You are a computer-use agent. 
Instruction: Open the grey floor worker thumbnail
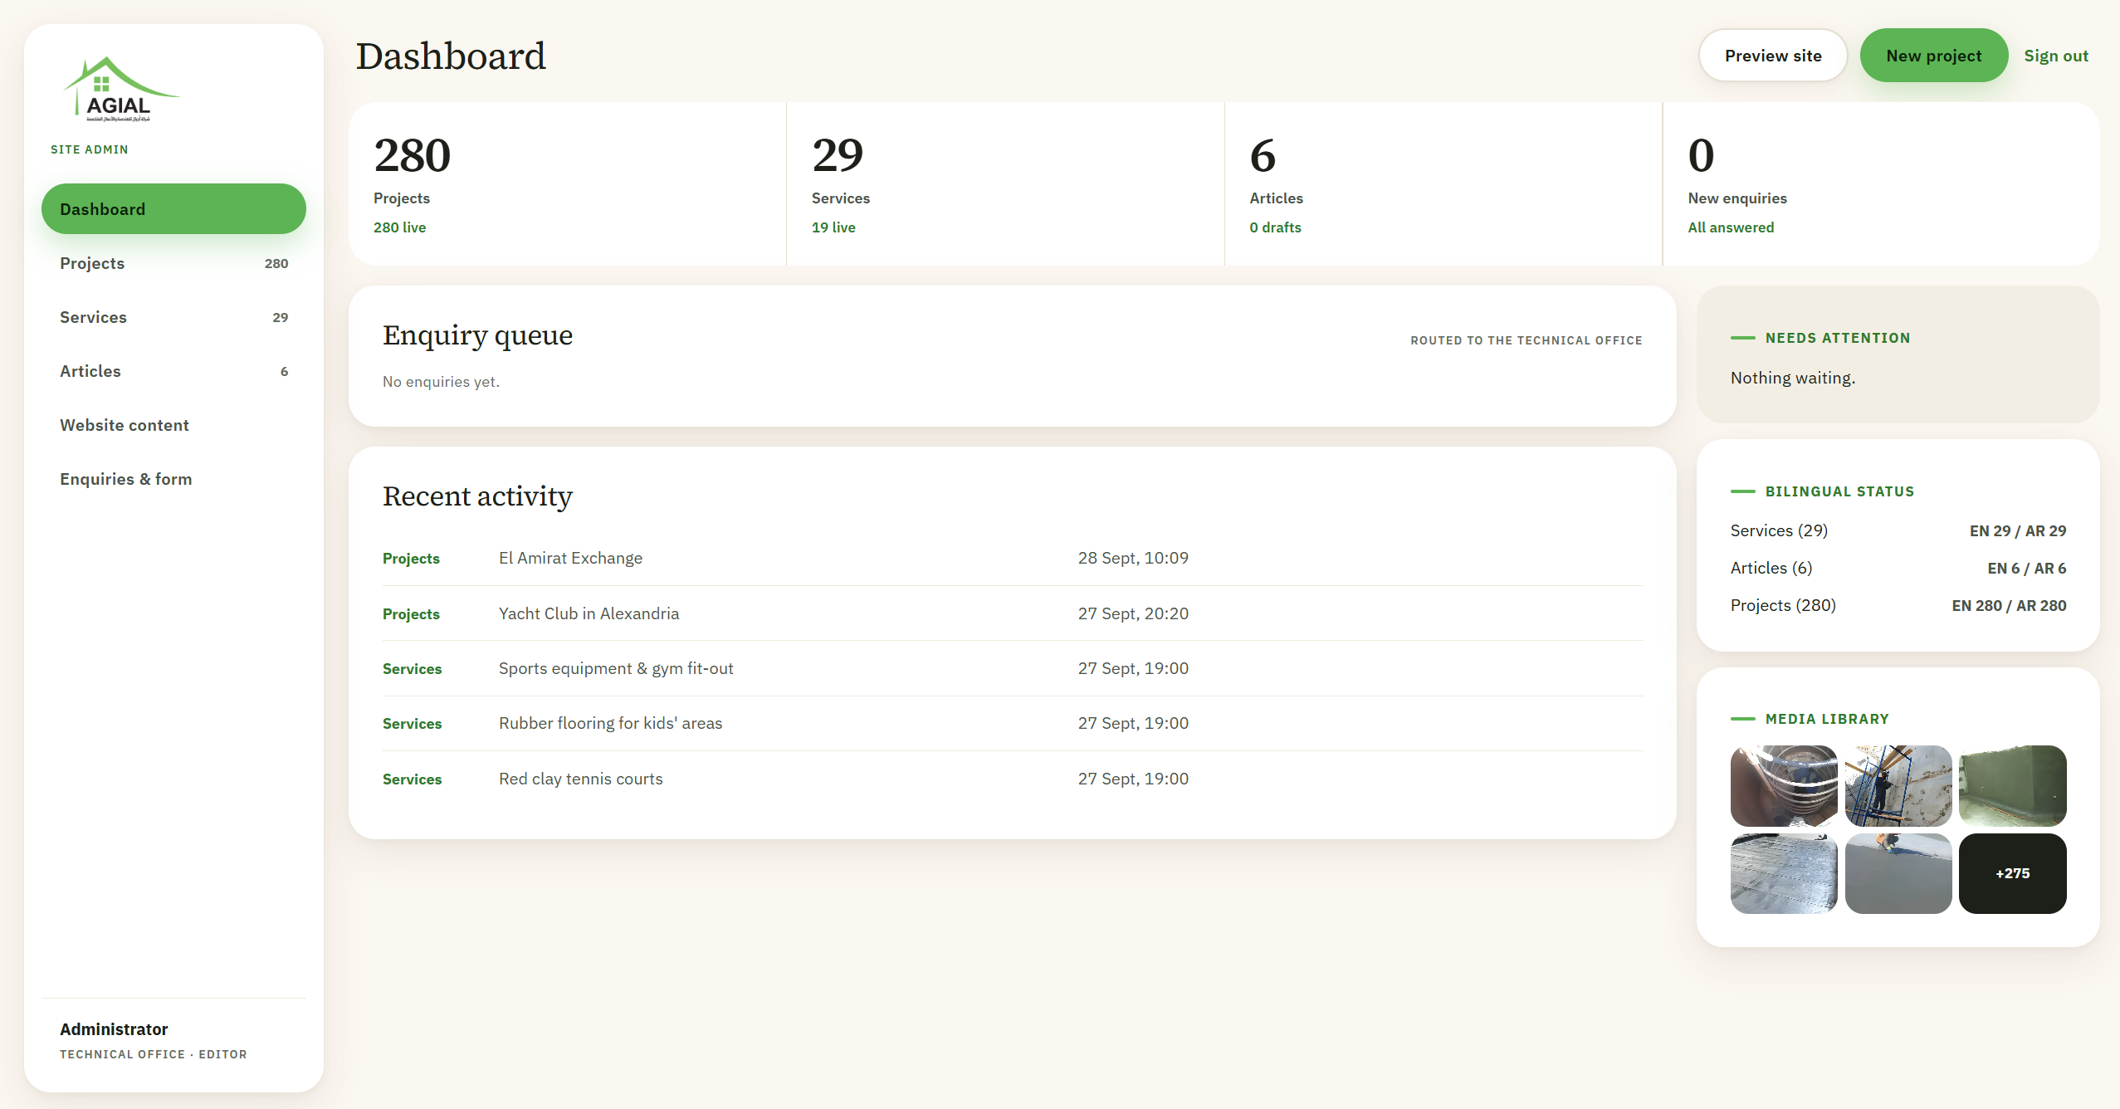click(x=1898, y=873)
